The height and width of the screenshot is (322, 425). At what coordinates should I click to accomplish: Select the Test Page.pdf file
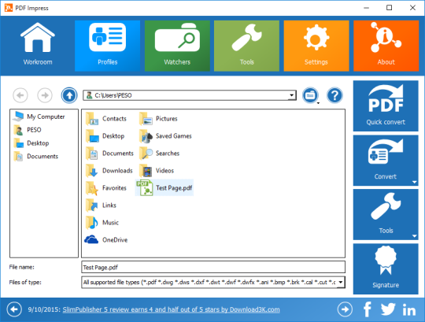coord(164,187)
